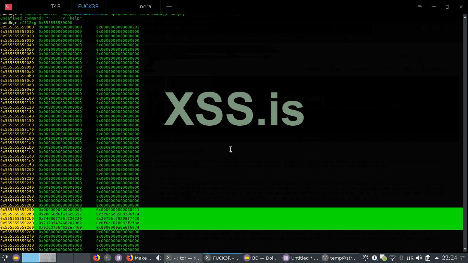Screen dimensions: 468x263
Task: Click the value "0x7370747468207962"
Action: (x=60, y=223)
